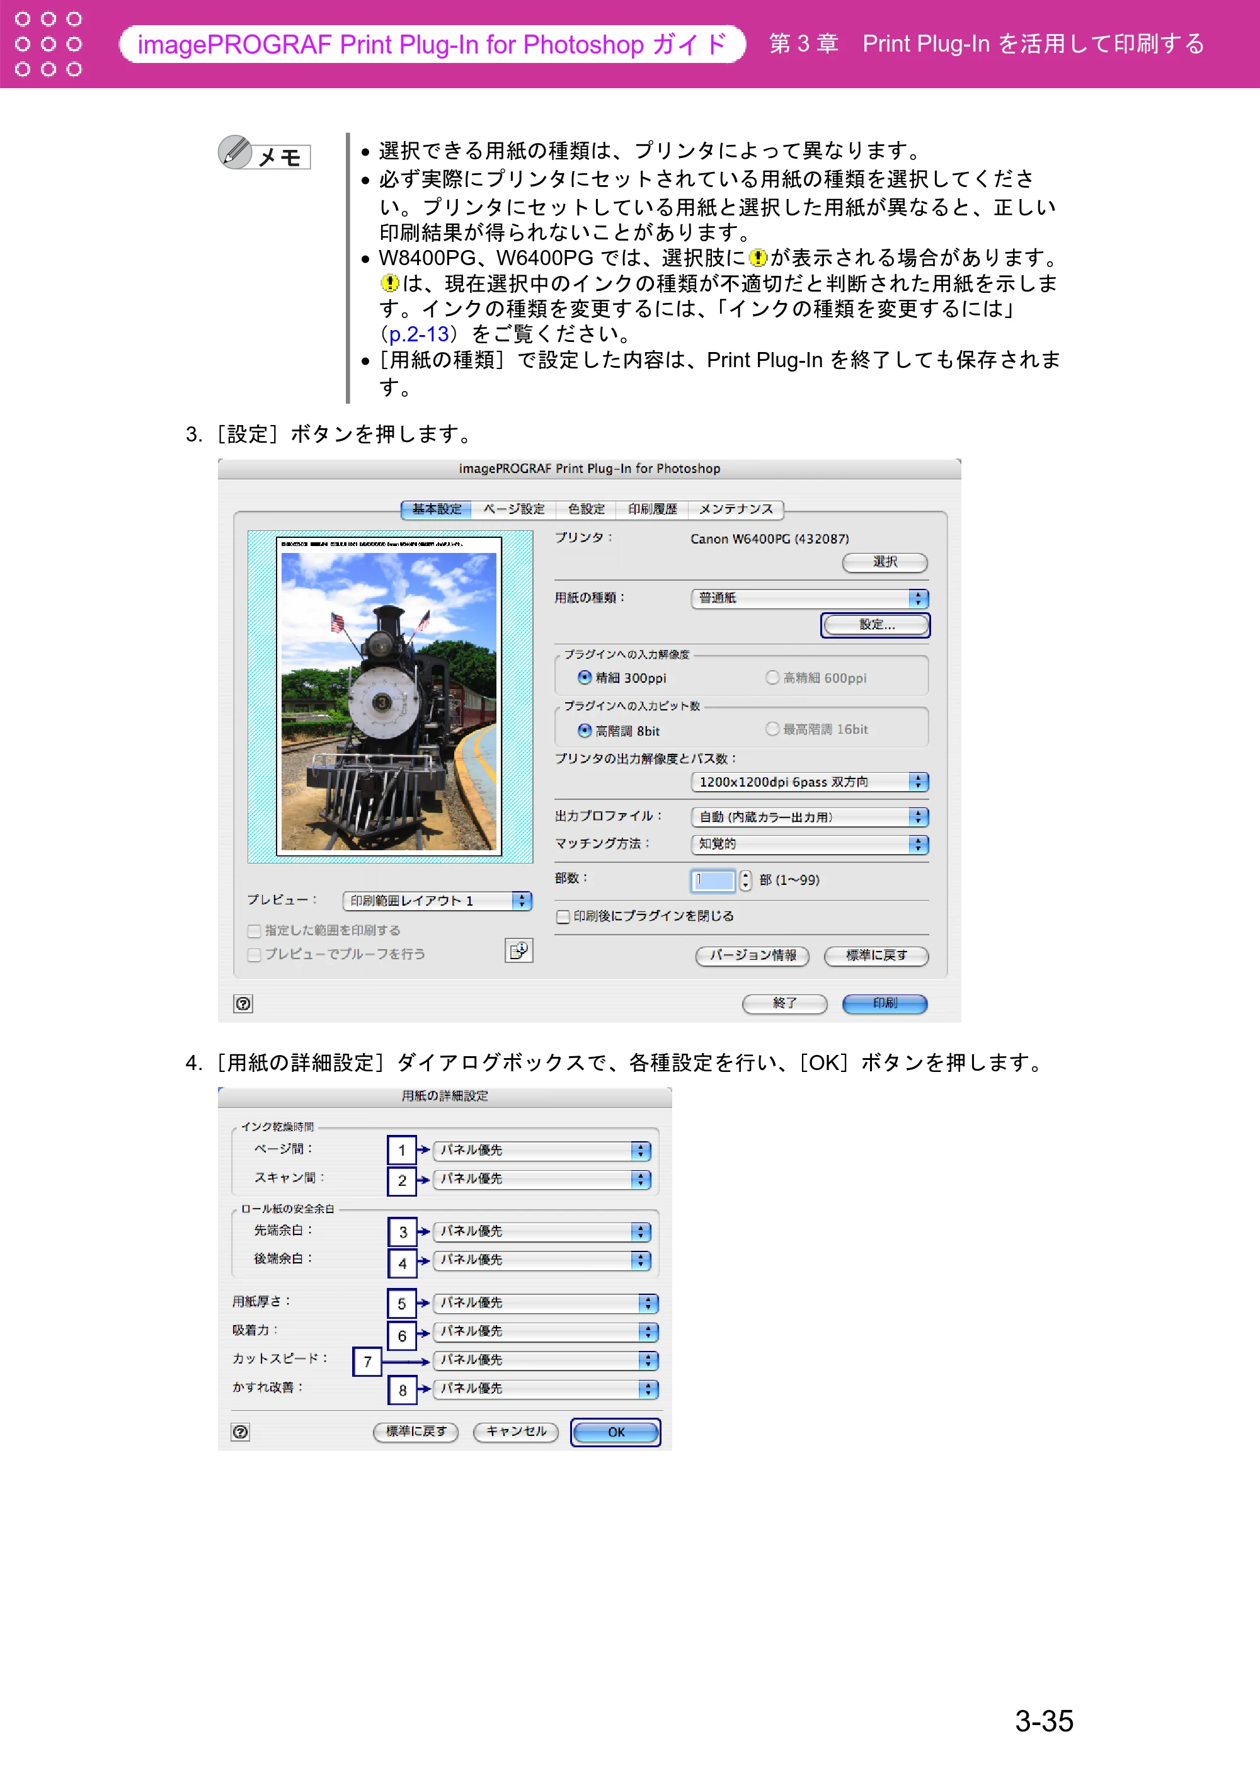Click the 終了 button

(x=784, y=1004)
